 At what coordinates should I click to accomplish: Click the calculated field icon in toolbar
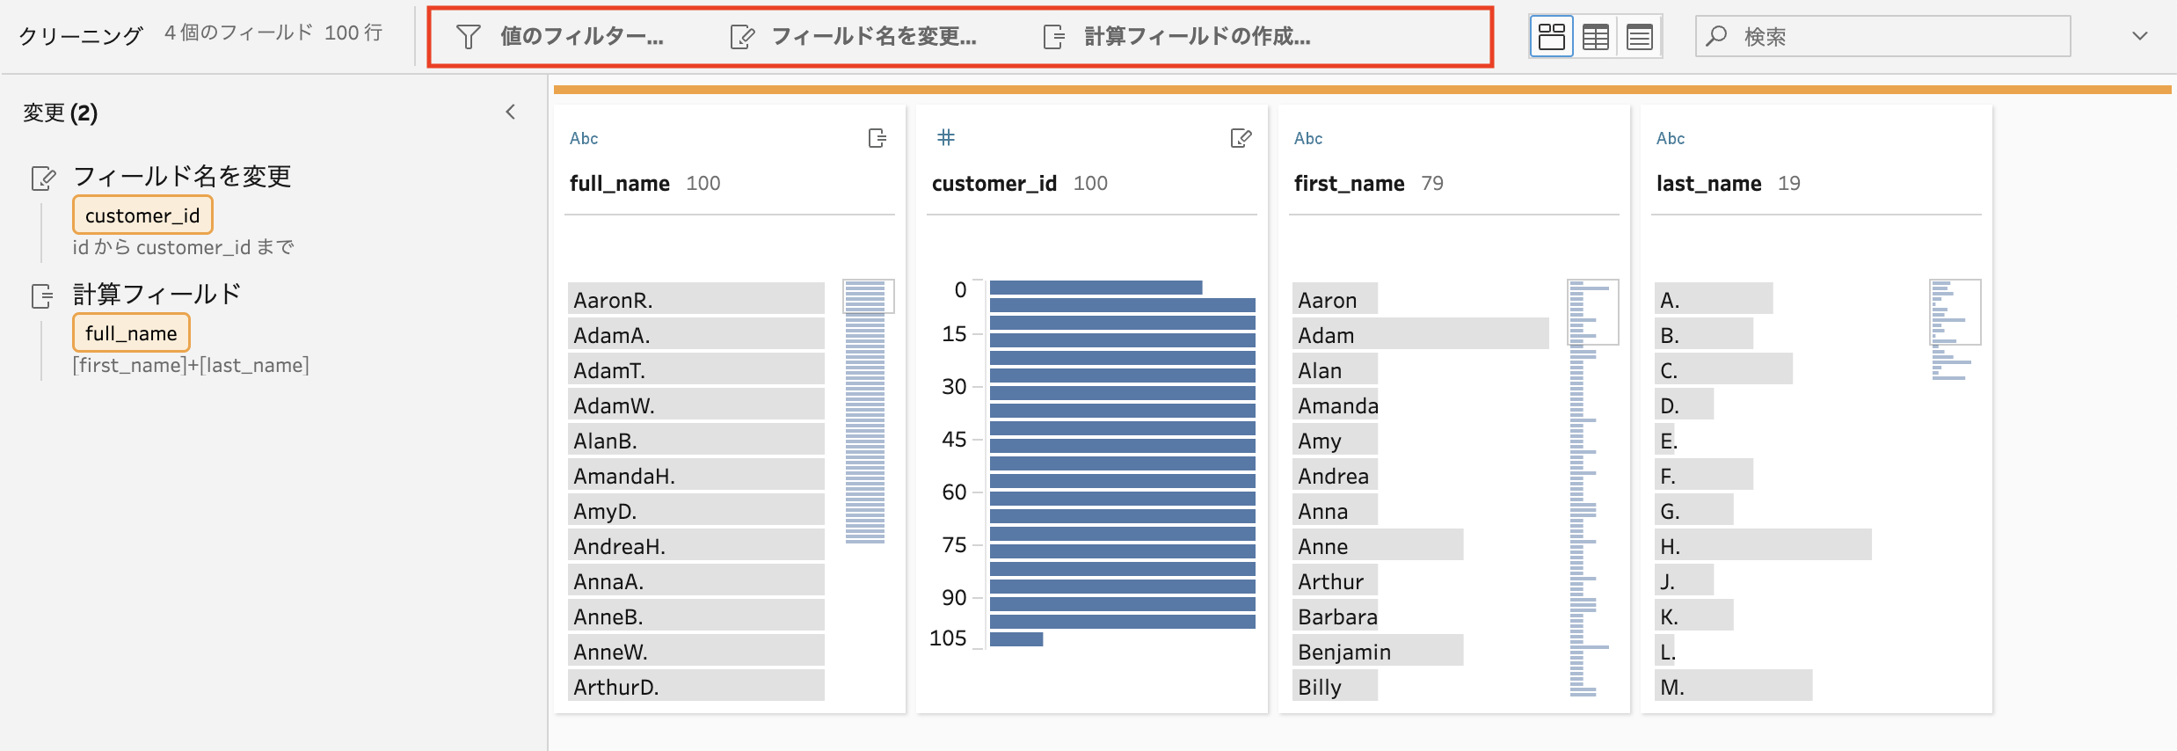pos(1054,37)
